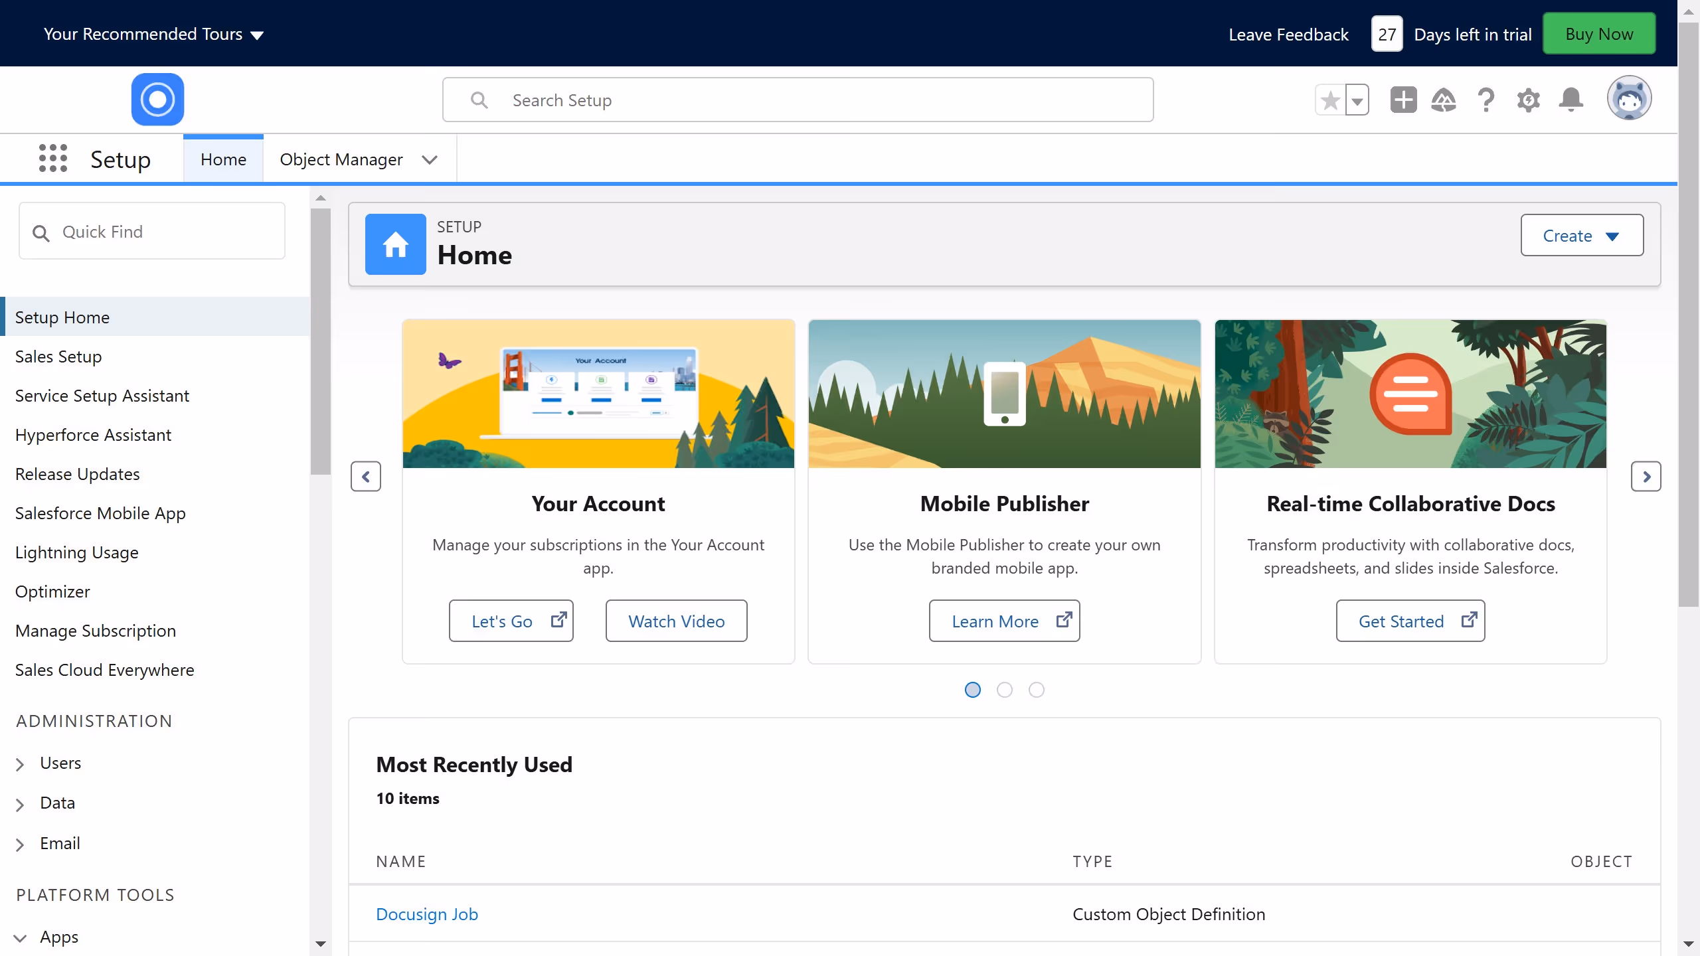1700x956 pixels.
Task: Click inside the Quick Find search box
Action: click(152, 231)
